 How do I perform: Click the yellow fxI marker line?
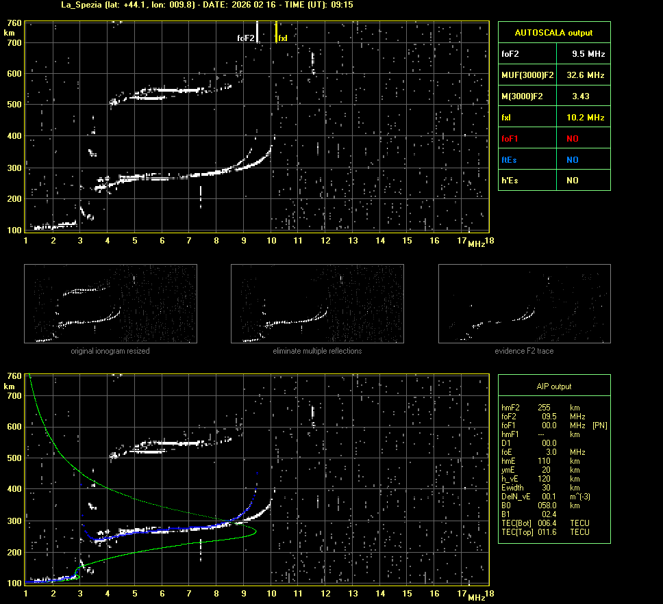276,31
